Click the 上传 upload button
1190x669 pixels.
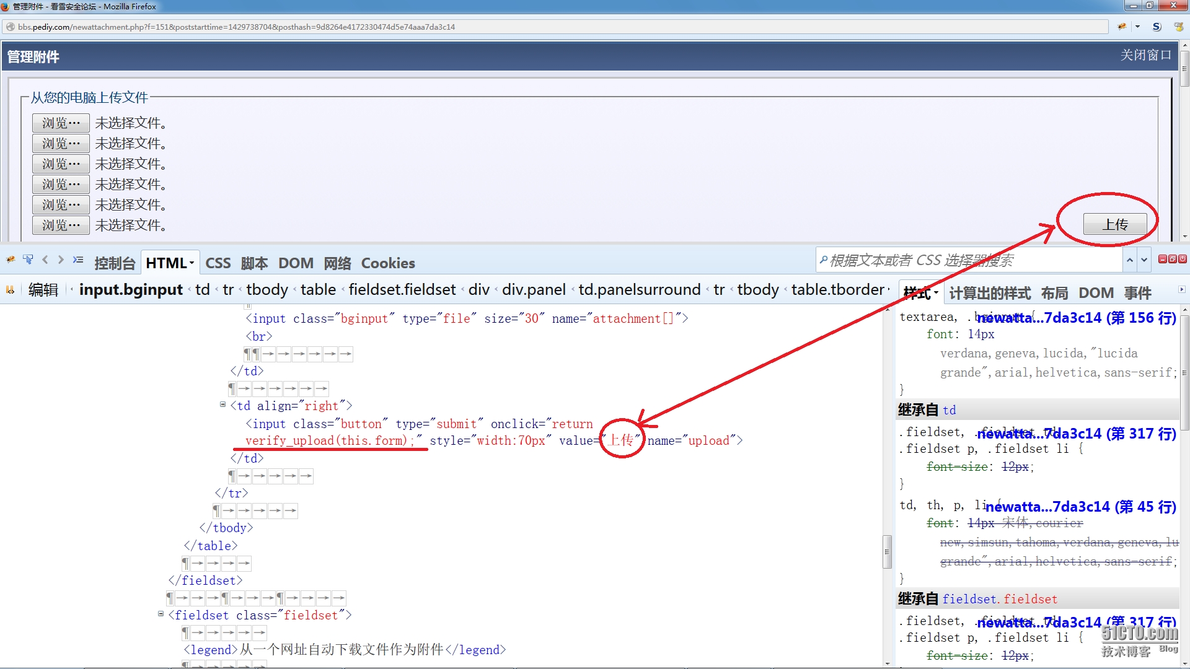(x=1115, y=224)
